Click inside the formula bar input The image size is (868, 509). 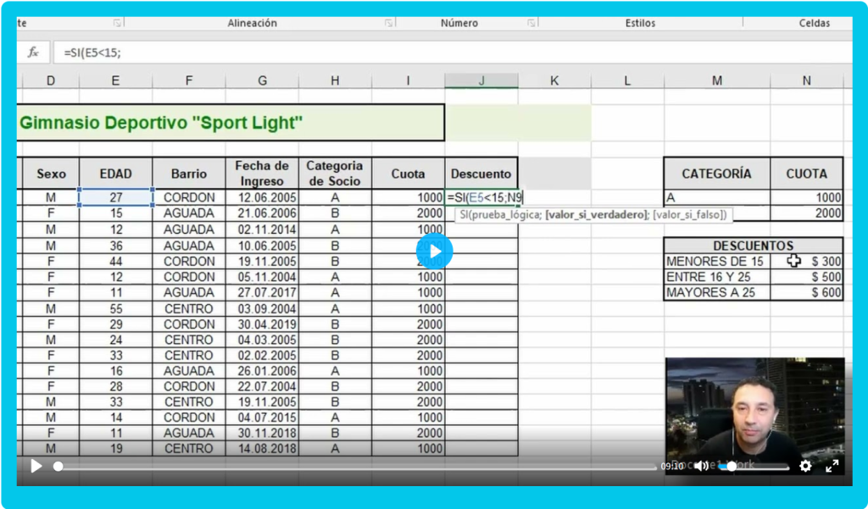(424, 53)
